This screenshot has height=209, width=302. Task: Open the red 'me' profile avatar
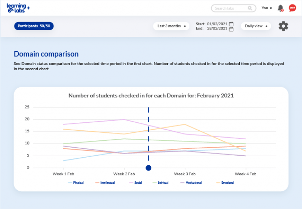pos(292,8)
